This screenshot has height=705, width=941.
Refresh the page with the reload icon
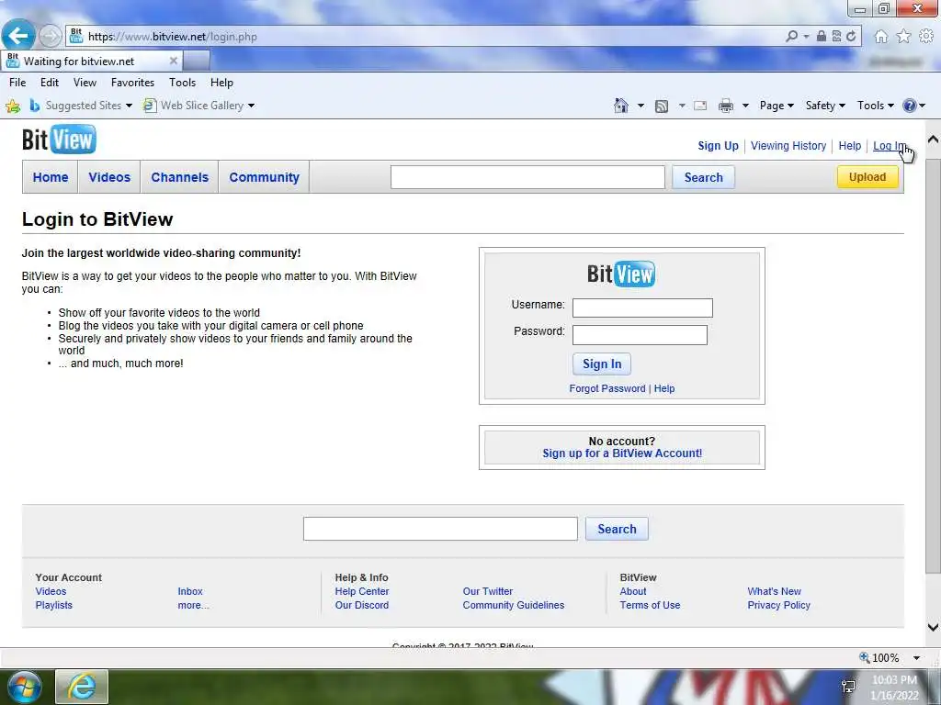click(851, 37)
